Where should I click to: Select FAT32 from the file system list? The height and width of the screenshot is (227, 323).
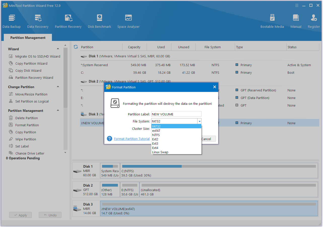pos(176,126)
